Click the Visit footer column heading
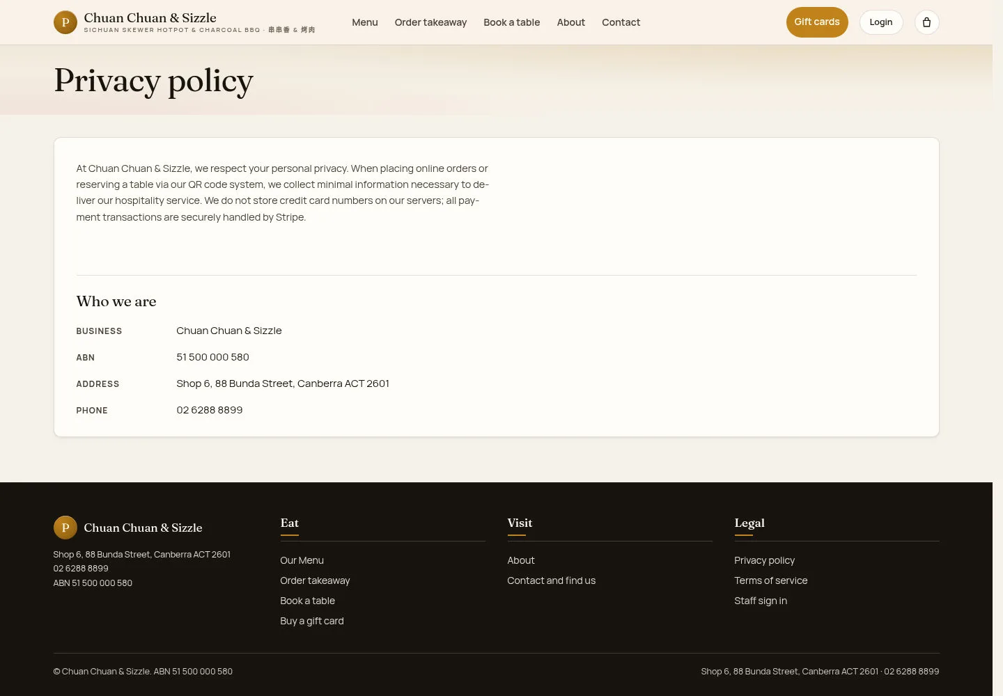 (x=520, y=523)
